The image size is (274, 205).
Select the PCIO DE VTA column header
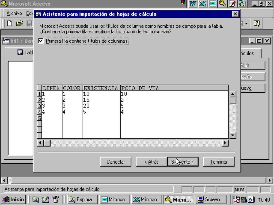point(174,88)
